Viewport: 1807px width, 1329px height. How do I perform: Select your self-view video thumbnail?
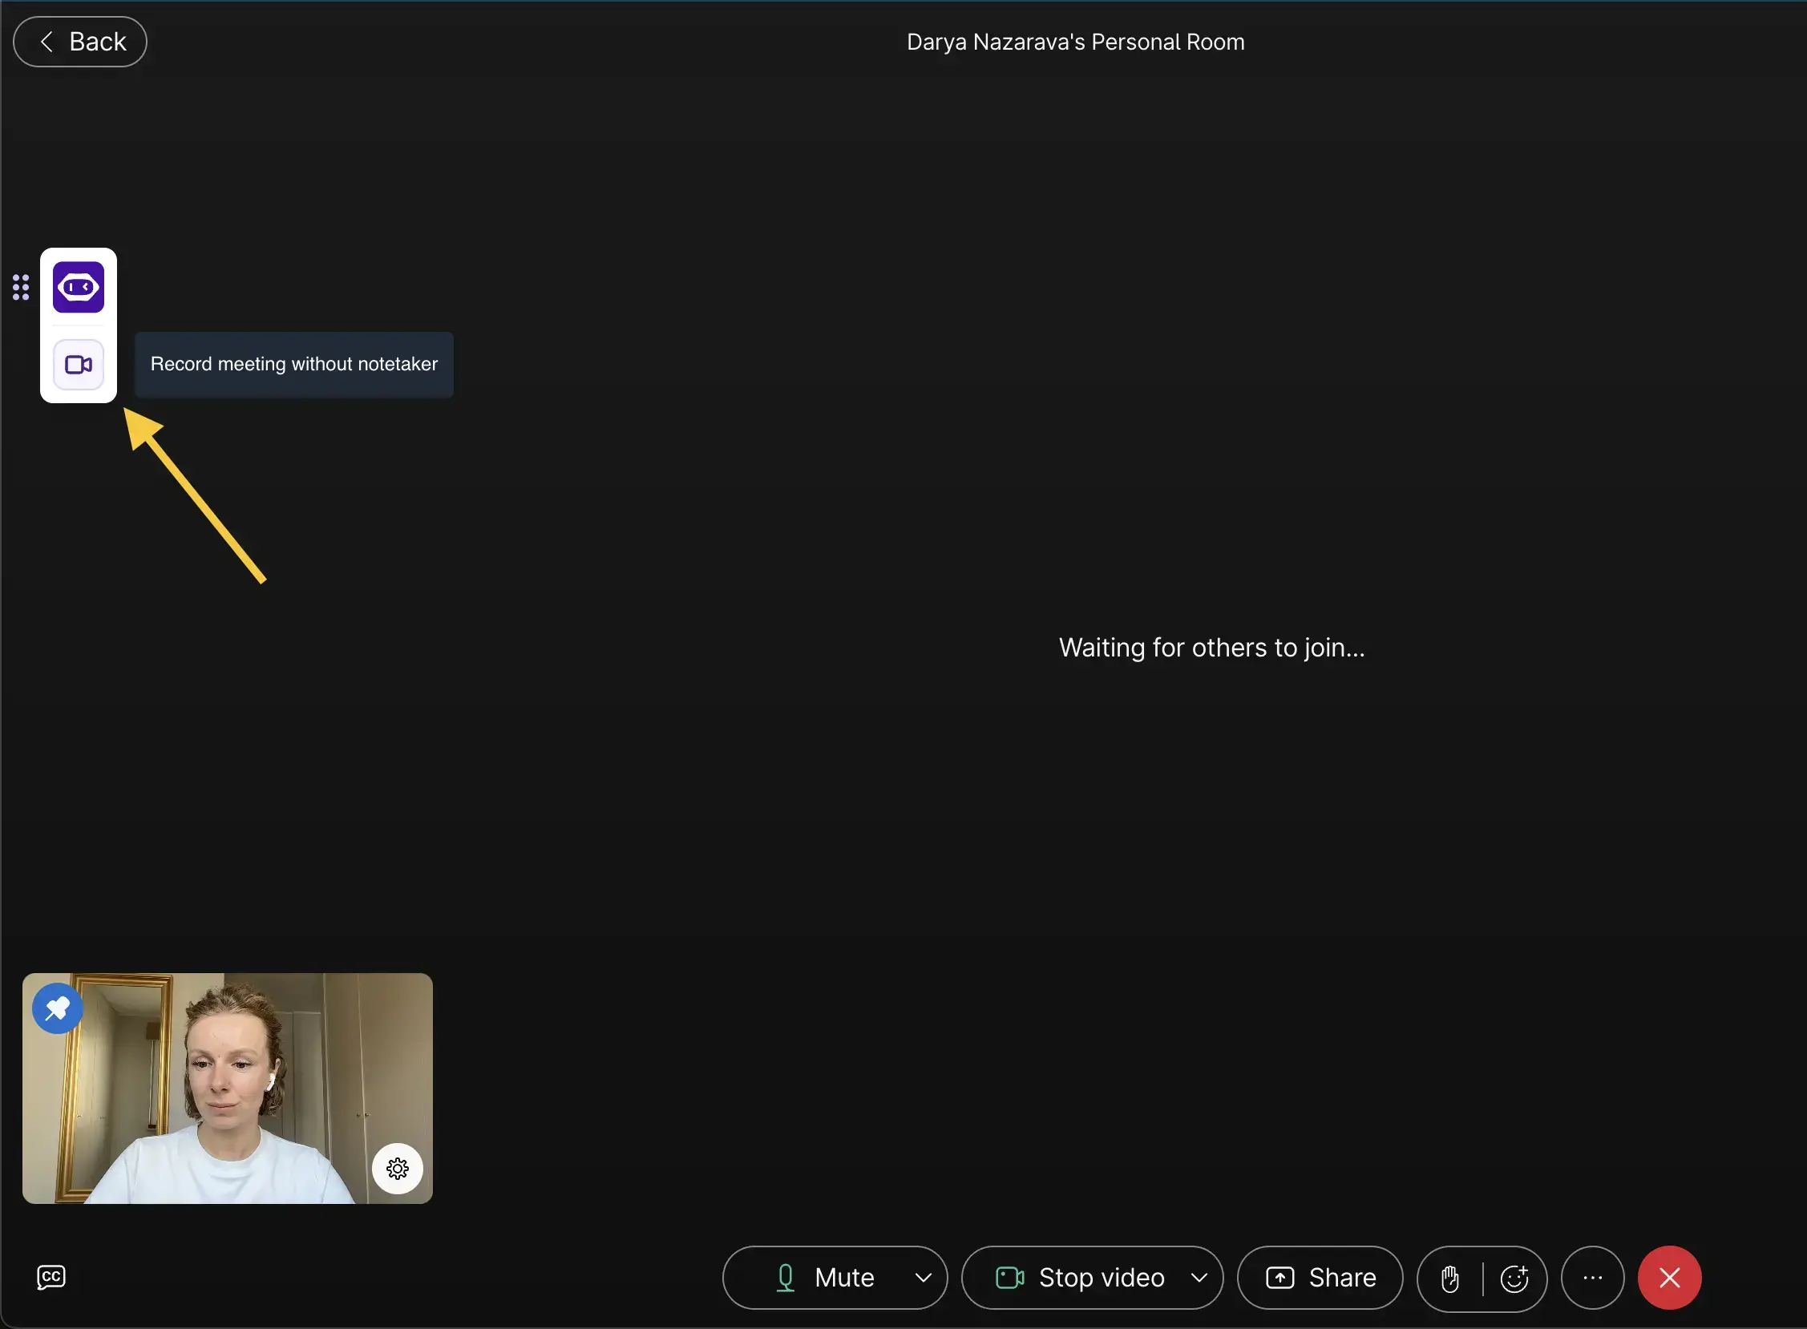228,1088
